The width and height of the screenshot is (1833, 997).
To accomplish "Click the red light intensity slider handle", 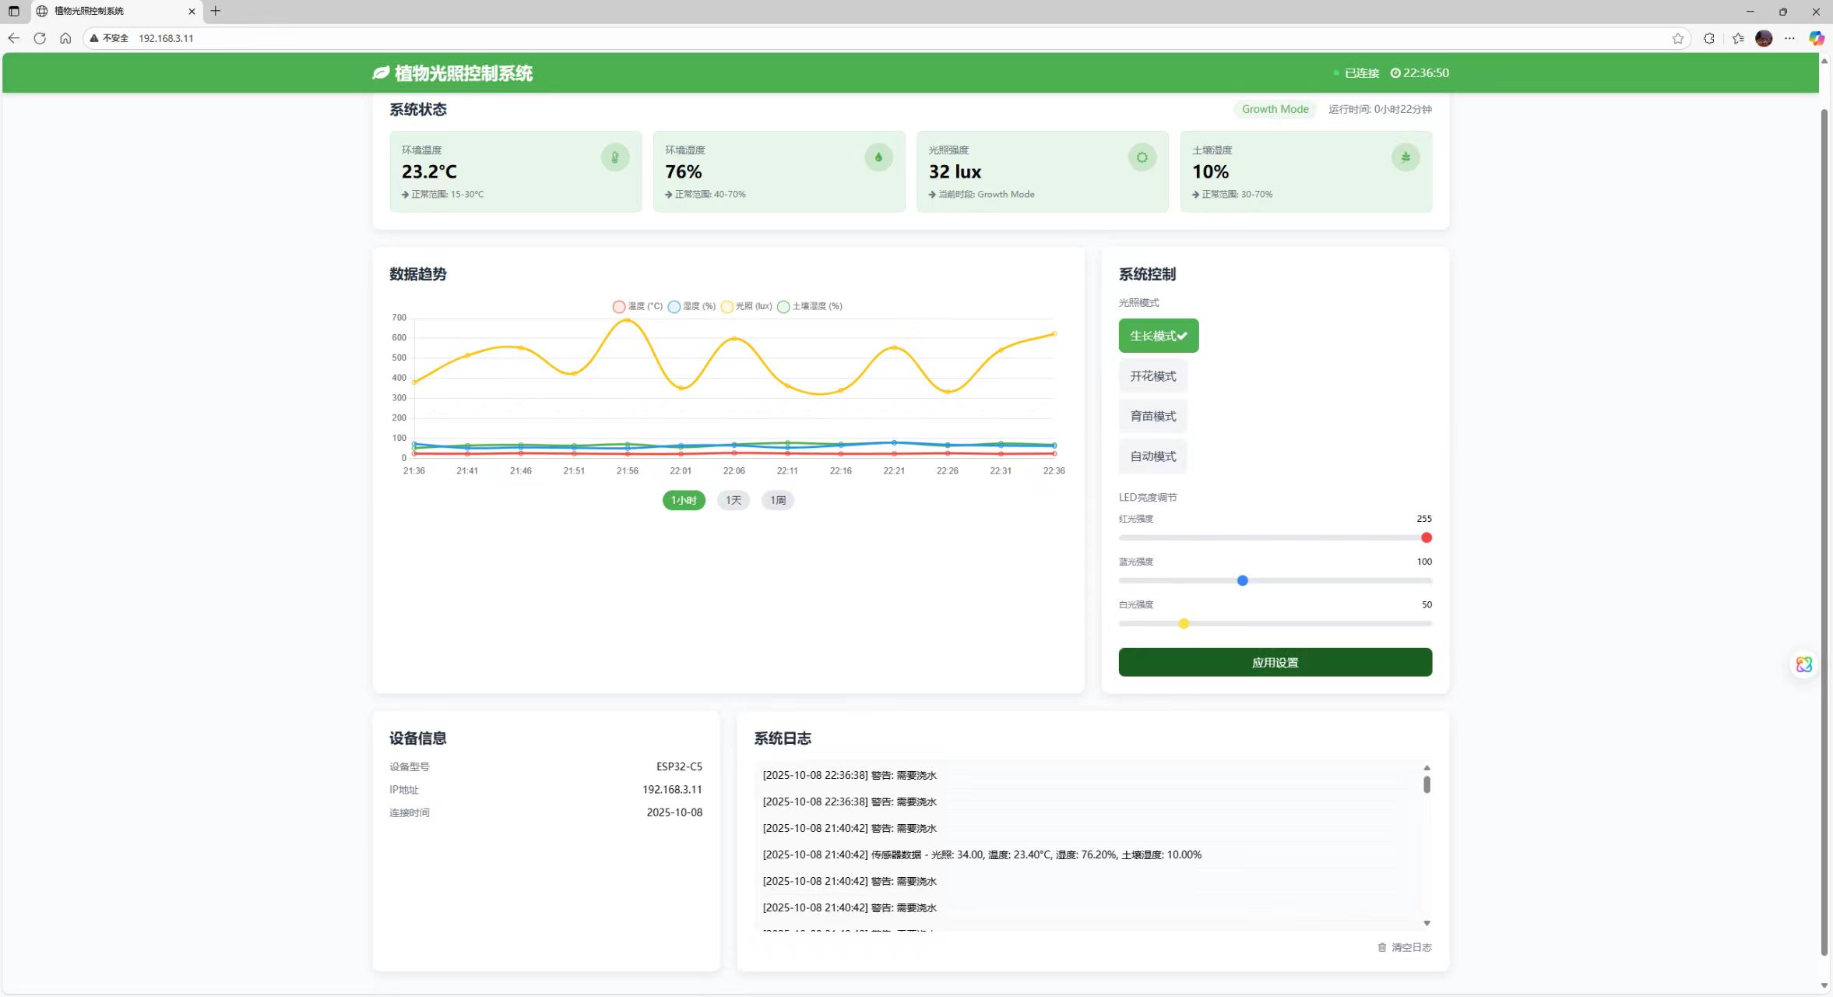I will [x=1426, y=537].
